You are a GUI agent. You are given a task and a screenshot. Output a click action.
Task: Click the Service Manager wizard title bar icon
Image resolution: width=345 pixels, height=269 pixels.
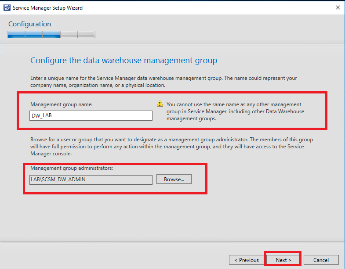[7, 7]
